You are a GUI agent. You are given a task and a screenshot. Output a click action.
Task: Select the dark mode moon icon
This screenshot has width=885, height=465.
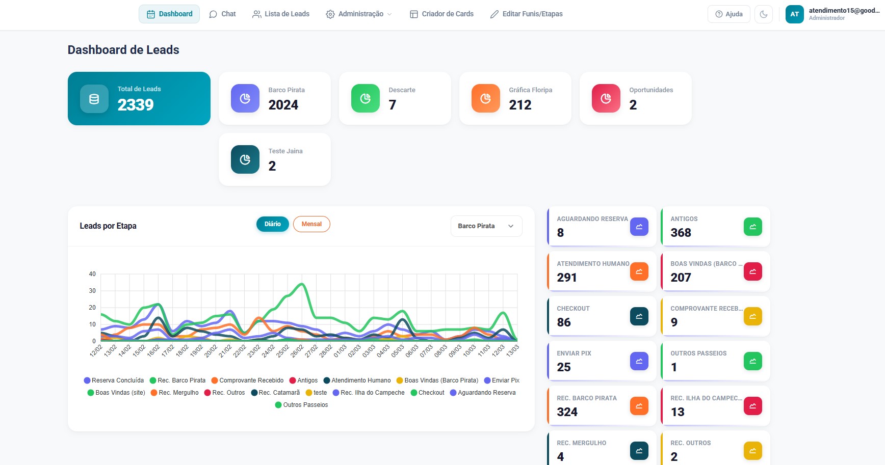(x=763, y=14)
